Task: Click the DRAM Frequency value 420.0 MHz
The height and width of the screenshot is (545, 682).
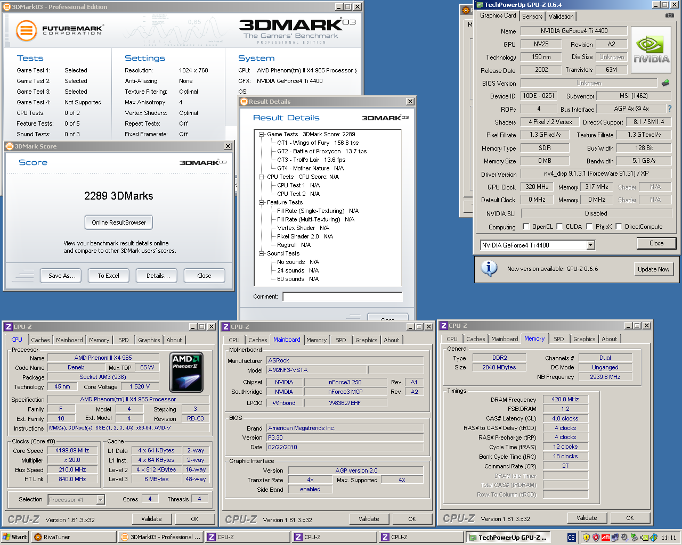Action: [565, 399]
